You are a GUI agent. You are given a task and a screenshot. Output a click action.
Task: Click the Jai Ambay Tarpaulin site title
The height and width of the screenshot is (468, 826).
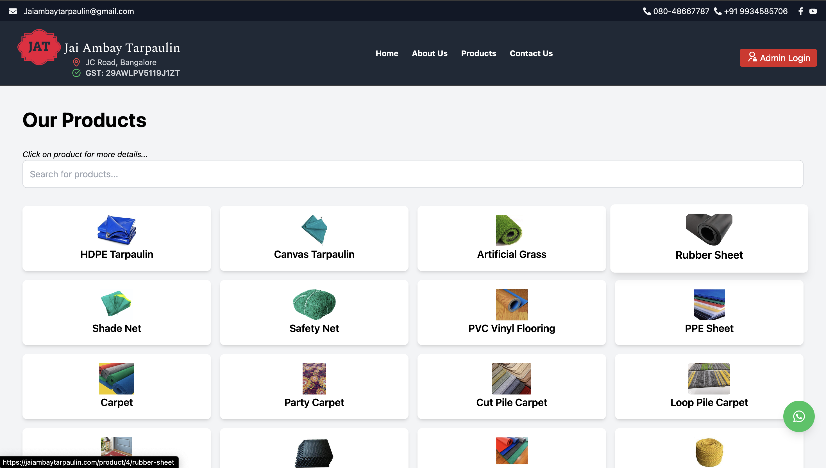tap(122, 48)
